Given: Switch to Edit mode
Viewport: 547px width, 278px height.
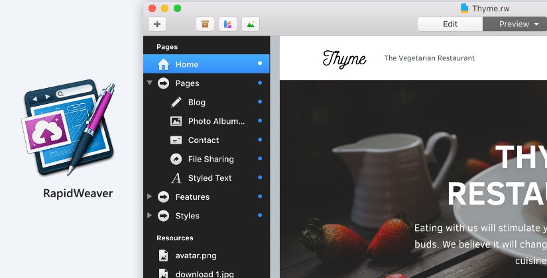Looking at the screenshot, I should (450, 24).
